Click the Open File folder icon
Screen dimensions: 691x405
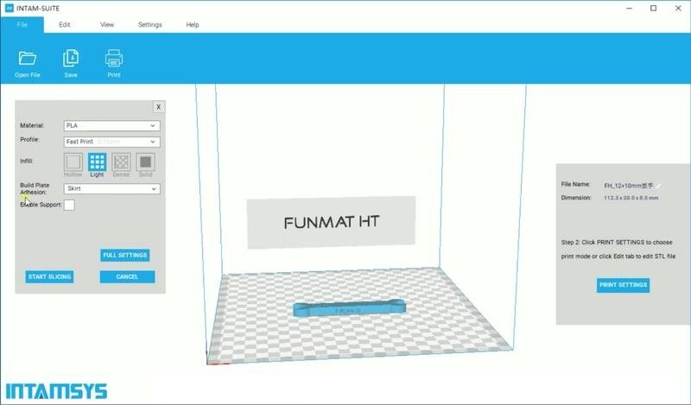(28, 59)
